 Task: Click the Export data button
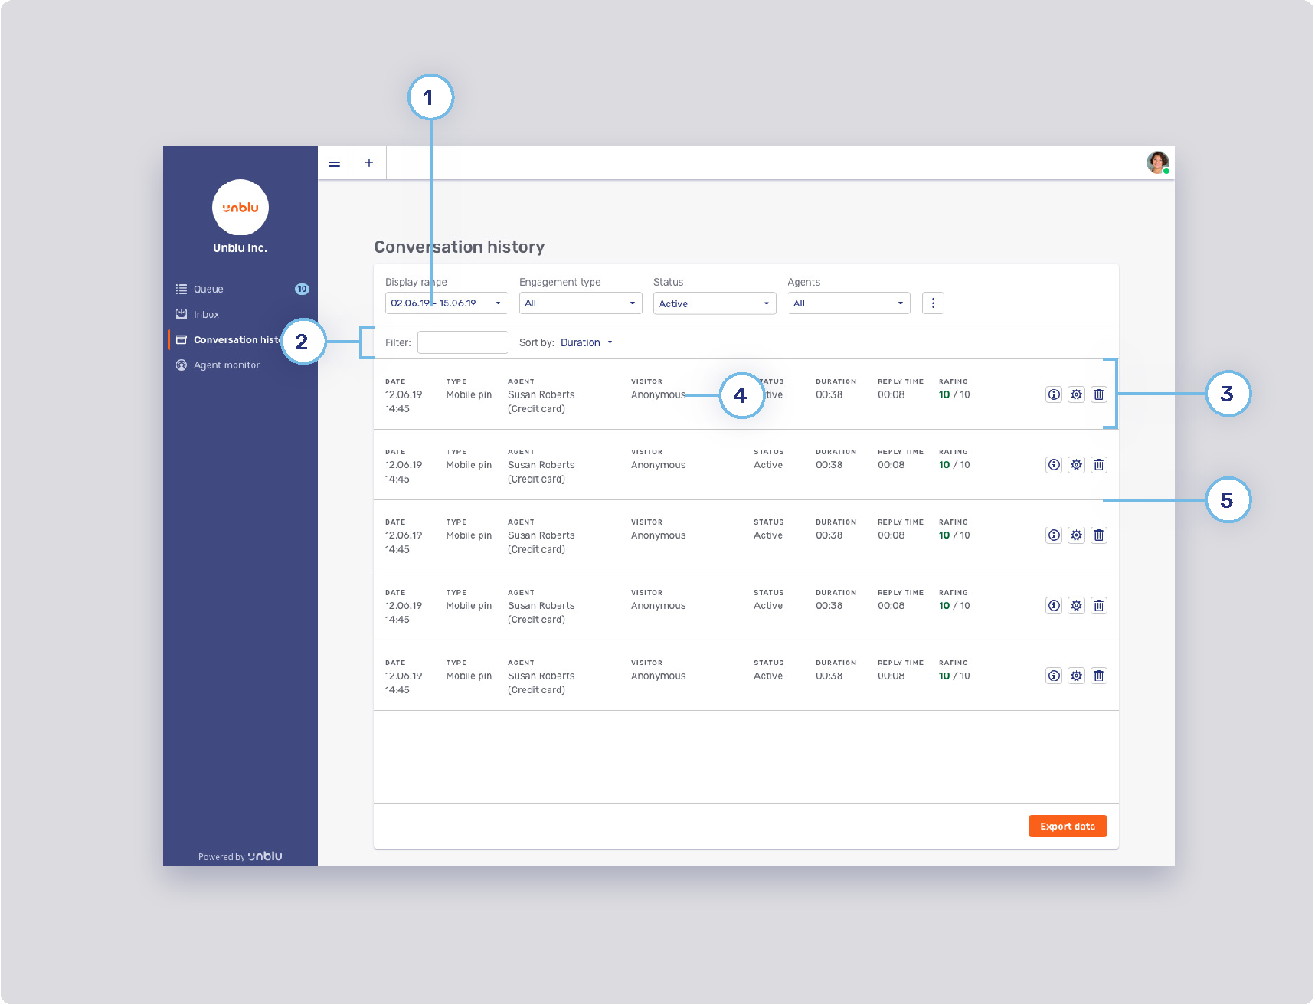(1067, 827)
